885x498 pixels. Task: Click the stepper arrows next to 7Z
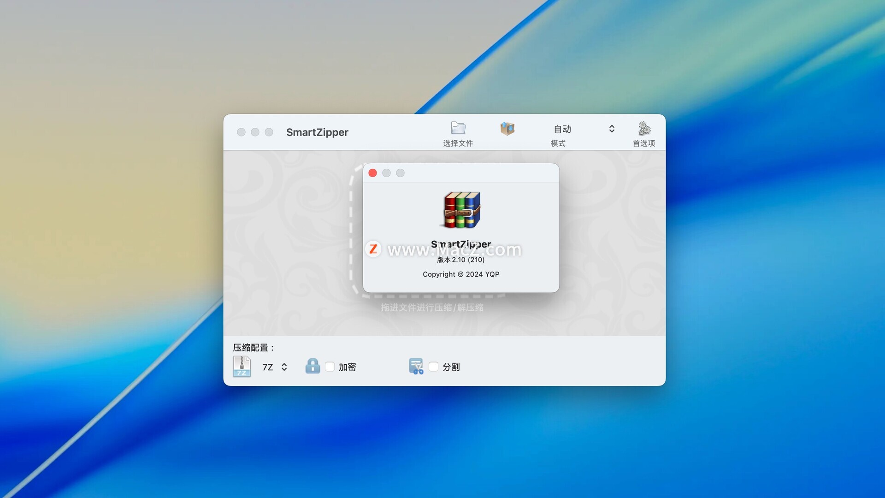click(284, 367)
